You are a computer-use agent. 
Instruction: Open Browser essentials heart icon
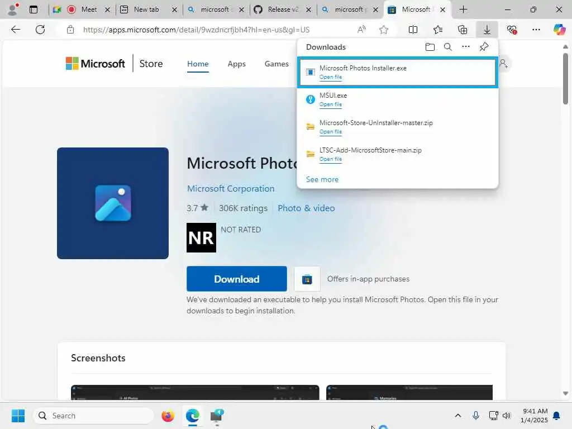pos(512,30)
